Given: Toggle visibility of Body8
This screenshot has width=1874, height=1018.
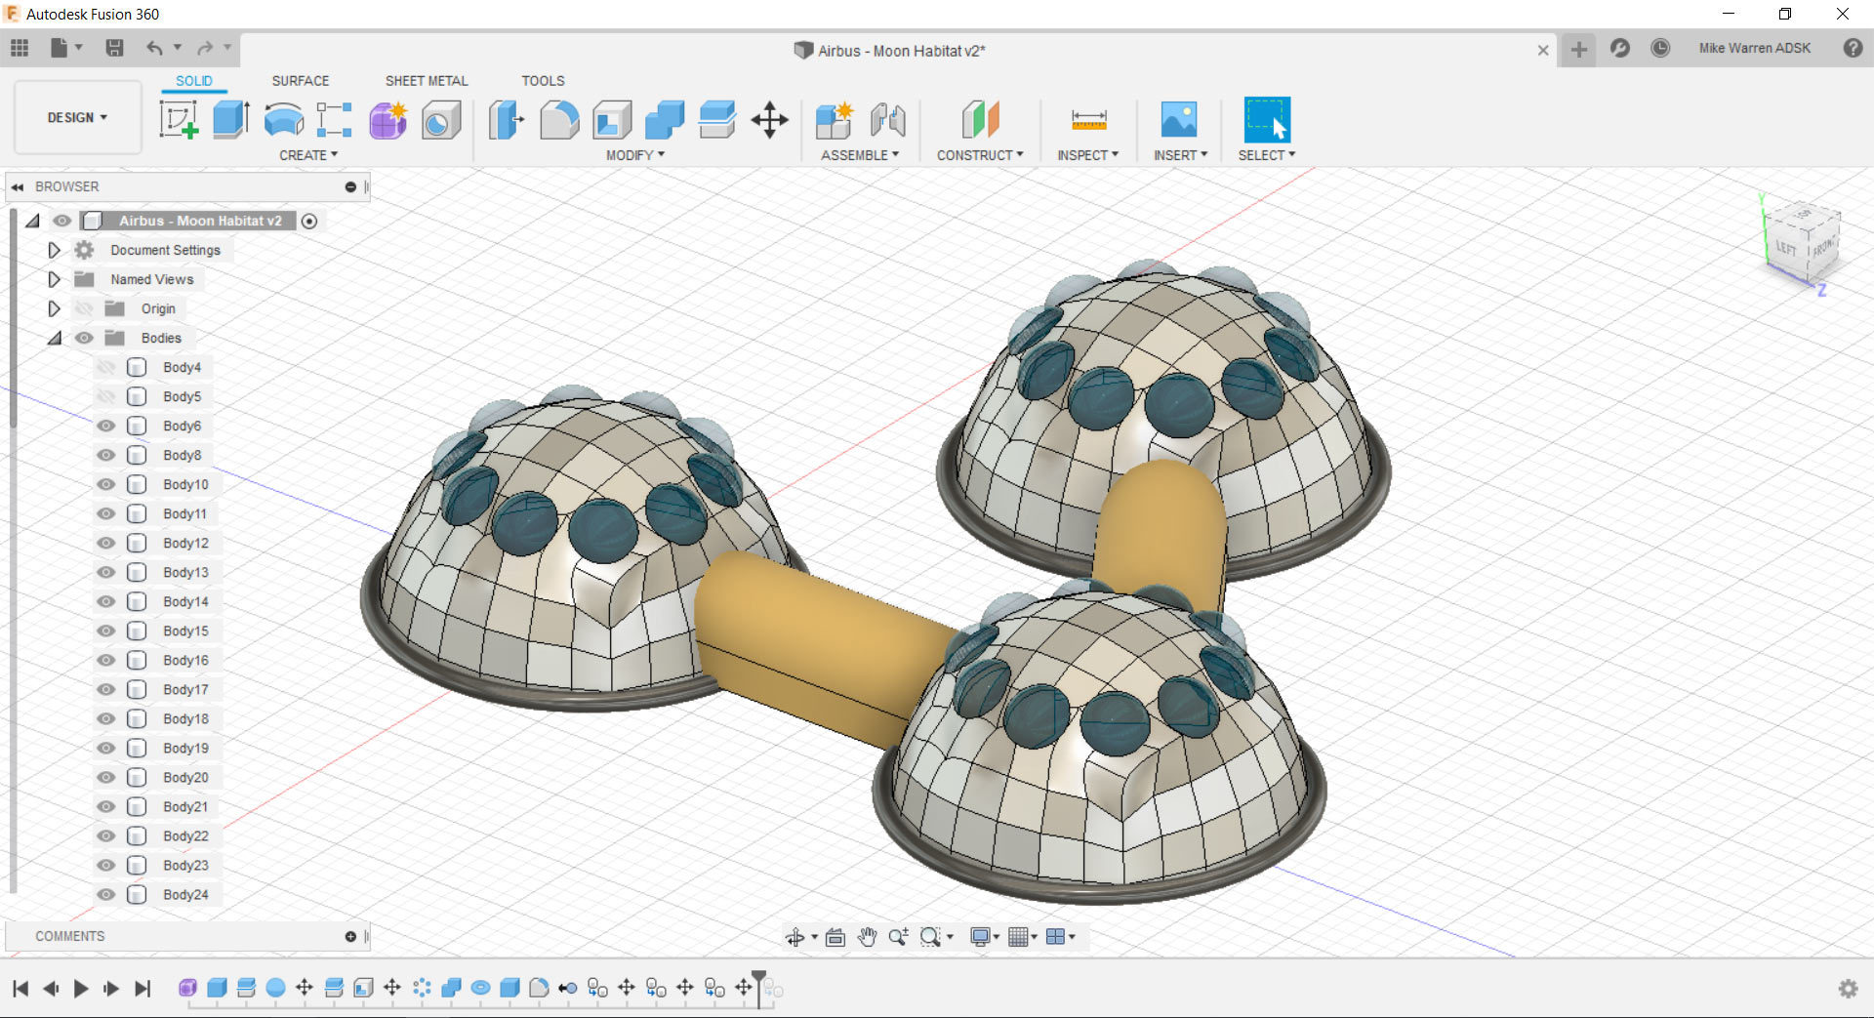Looking at the screenshot, I should point(106,455).
